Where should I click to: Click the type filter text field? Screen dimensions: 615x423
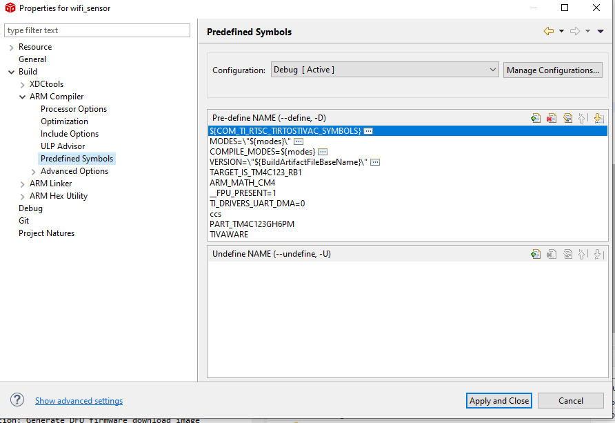click(97, 30)
